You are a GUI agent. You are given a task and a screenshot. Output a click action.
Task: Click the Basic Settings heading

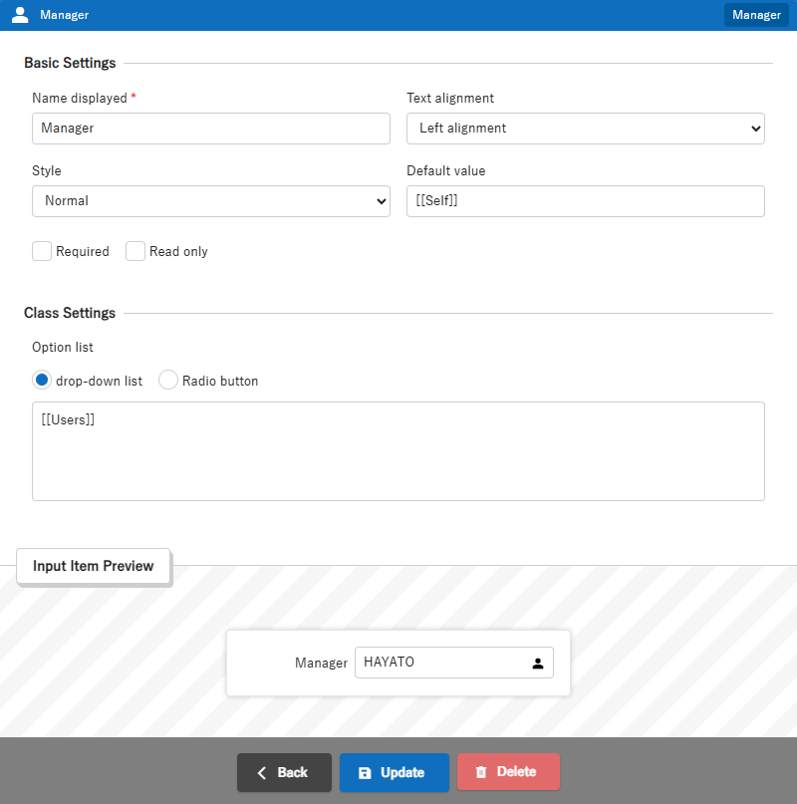[70, 63]
